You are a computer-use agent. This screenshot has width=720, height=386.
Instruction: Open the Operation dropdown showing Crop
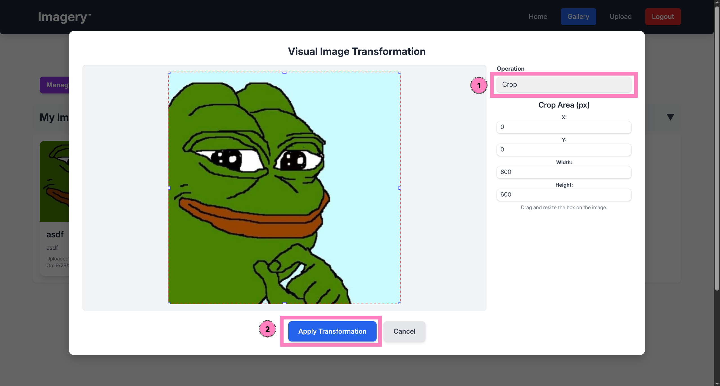(x=564, y=84)
